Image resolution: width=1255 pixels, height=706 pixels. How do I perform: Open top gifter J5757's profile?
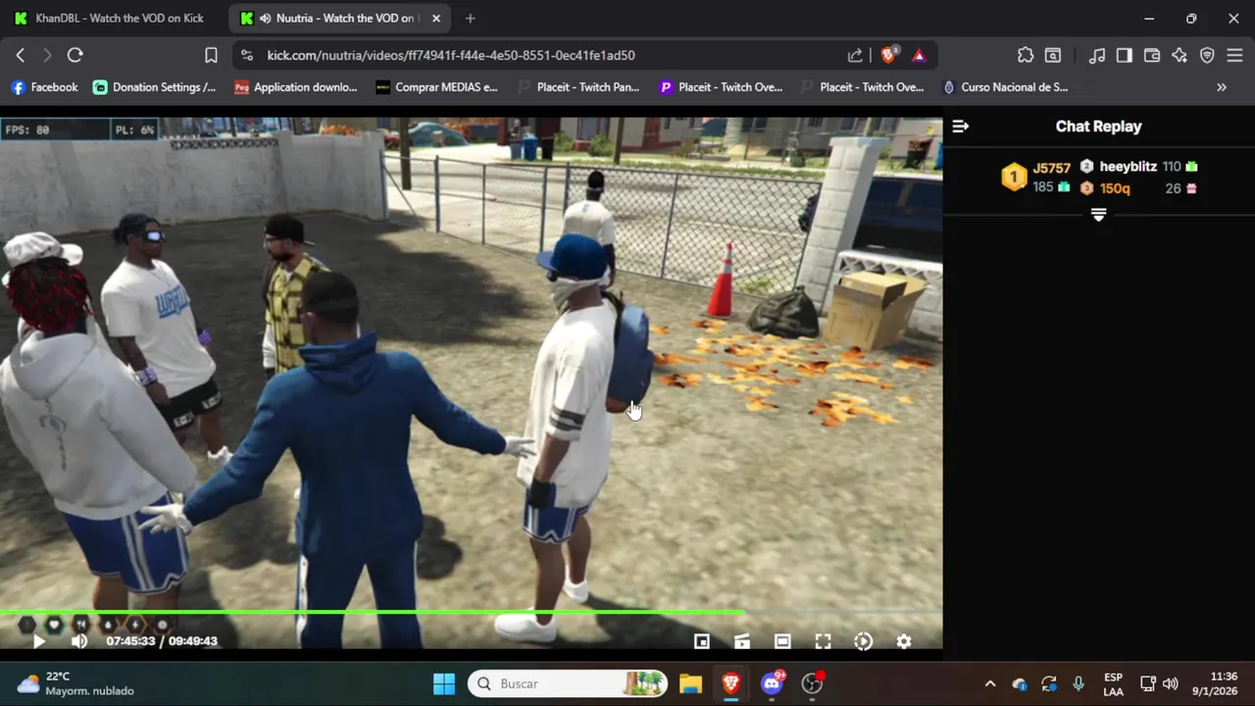[1051, 169]
